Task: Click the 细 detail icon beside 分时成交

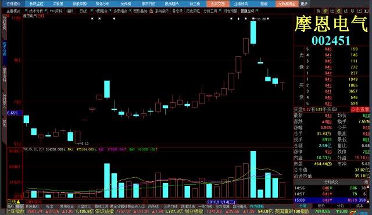Action: tap(366, 182)
